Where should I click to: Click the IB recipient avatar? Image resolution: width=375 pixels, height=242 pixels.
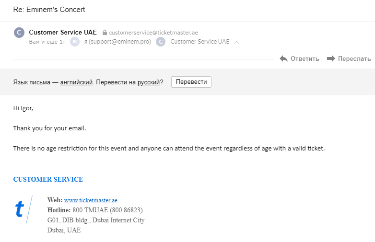tap(75, 42)
